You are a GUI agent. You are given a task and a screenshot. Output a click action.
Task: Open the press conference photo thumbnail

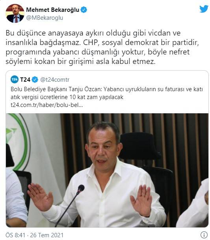(x=107, y=170)
